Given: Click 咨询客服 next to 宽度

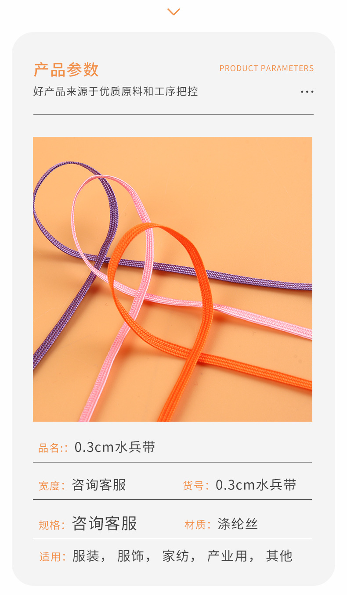Looking at the screenshot, I should click(99, 485).
